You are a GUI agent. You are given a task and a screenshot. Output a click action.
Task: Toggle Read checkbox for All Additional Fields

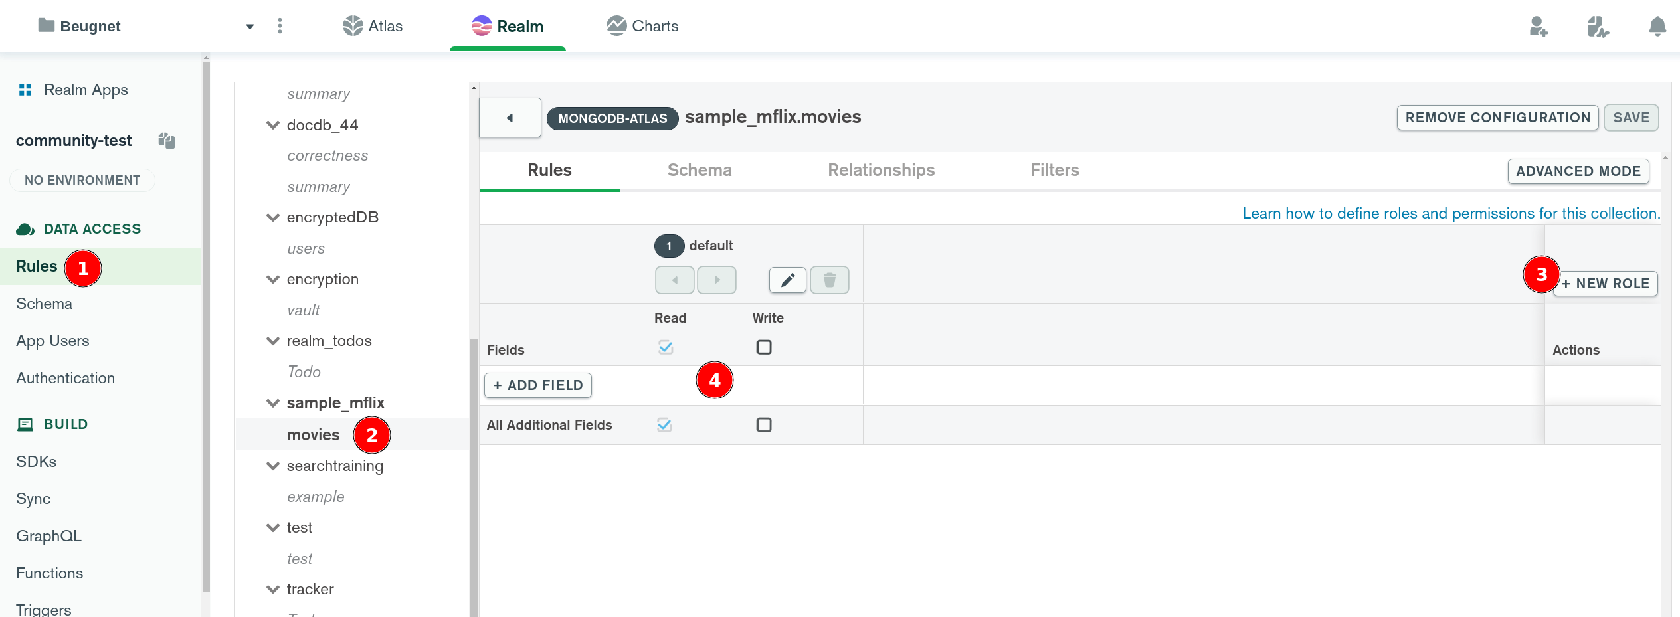(664, 425)
